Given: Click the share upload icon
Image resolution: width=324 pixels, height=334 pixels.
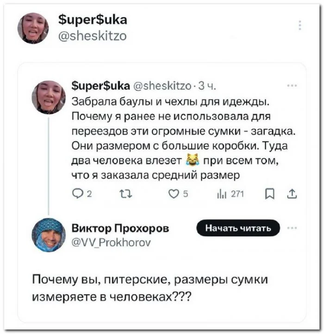Looking at the screenshot, I should point(293,195).
